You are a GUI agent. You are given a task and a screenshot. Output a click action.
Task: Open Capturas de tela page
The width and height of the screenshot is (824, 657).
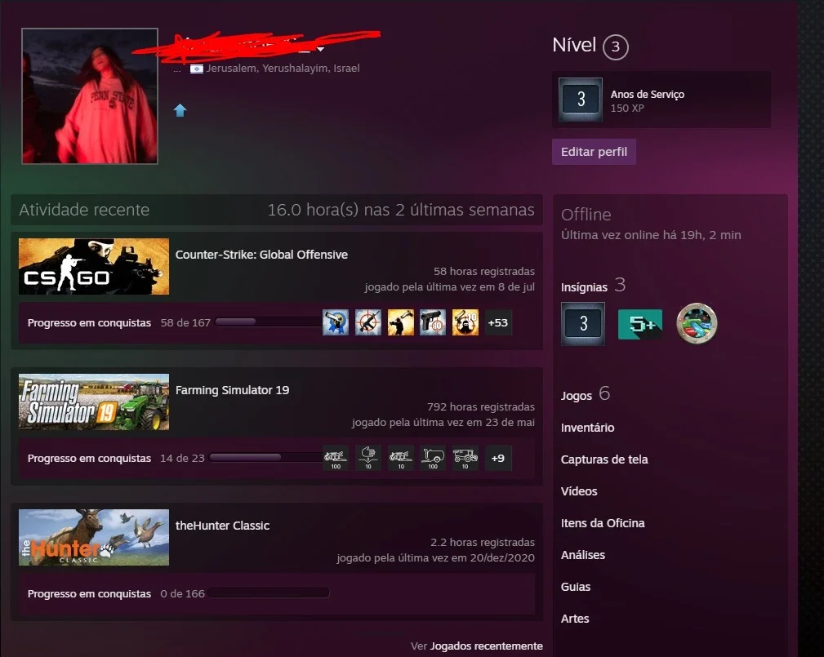604,459
